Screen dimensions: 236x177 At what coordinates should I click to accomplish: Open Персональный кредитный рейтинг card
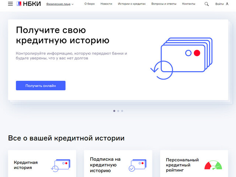pyautogui.click(x=194, y=164)
